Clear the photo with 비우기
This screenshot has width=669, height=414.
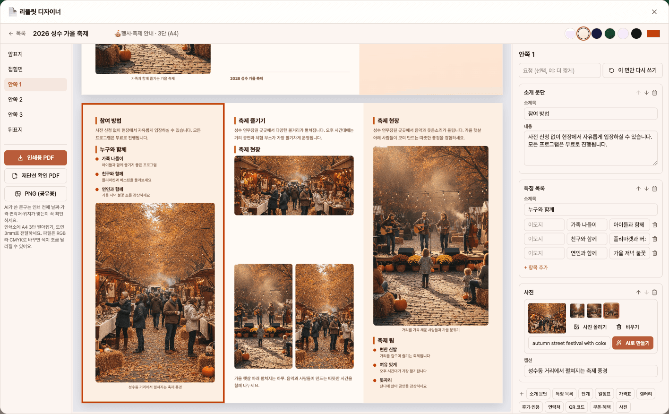click(x=628, y=327)
